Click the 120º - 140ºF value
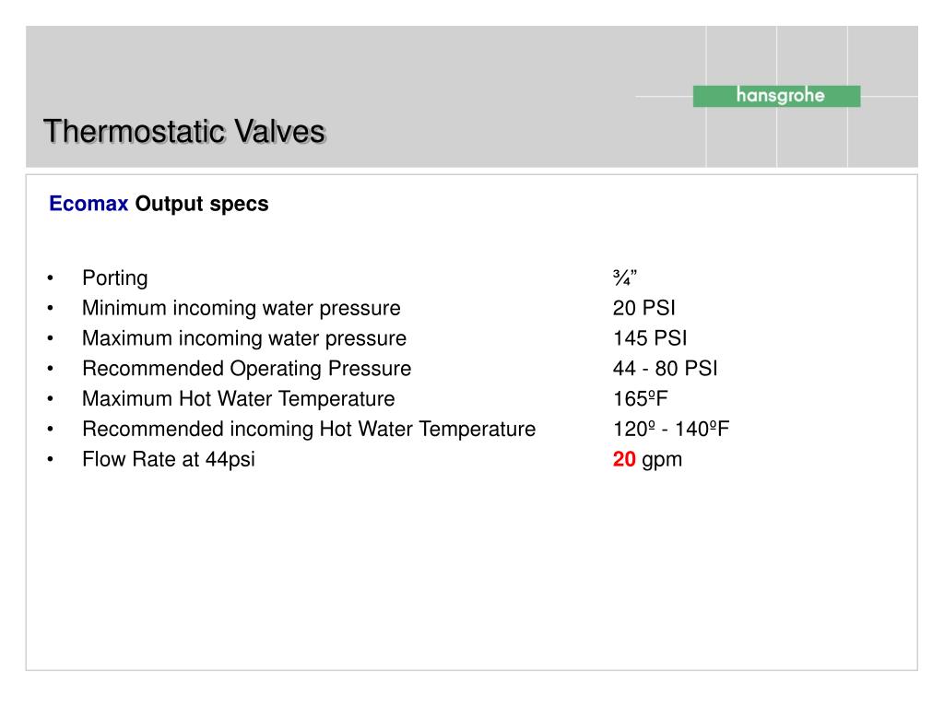Image resolution: width=944 pixels, height=708 pixels. coord(671,430)
